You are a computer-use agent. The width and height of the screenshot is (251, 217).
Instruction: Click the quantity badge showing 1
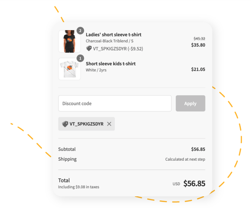(x=80, y=58)
